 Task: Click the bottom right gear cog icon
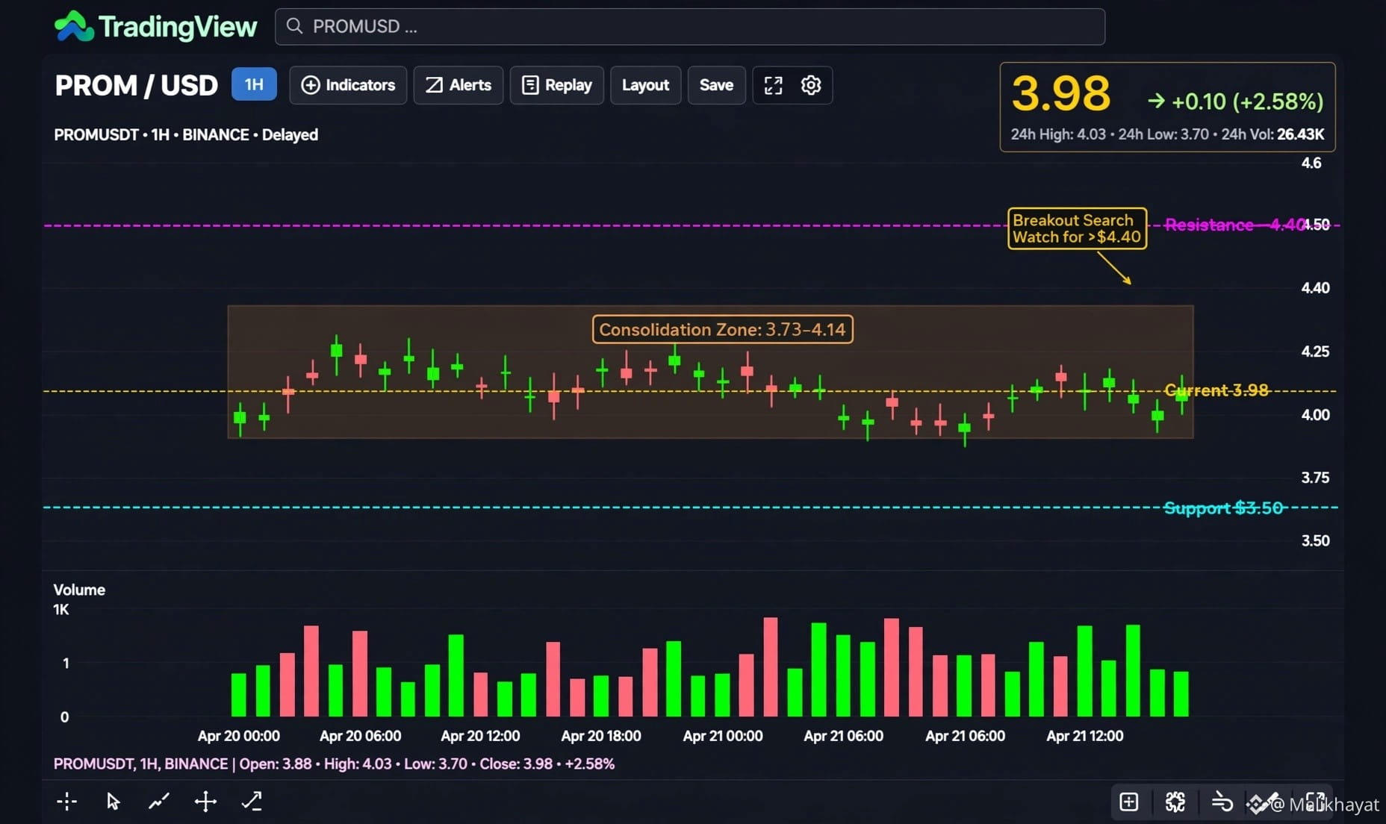(x=1175, y=802)
